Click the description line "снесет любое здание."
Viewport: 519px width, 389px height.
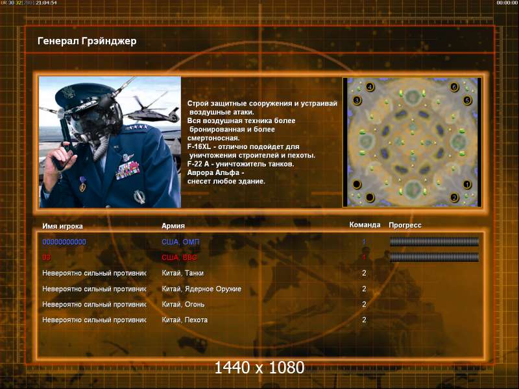tap(226, 182)
